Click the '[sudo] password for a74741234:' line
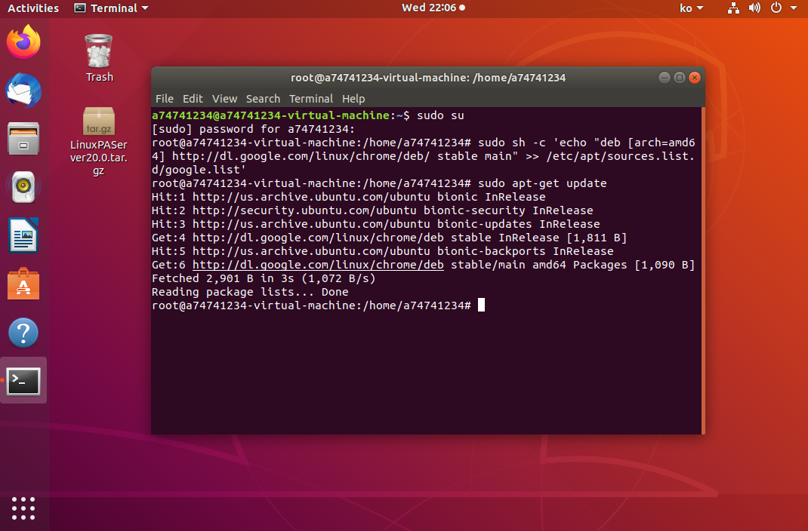Image resolution: width=808 pixels, height=531 pixels. [x=253, y=129]
